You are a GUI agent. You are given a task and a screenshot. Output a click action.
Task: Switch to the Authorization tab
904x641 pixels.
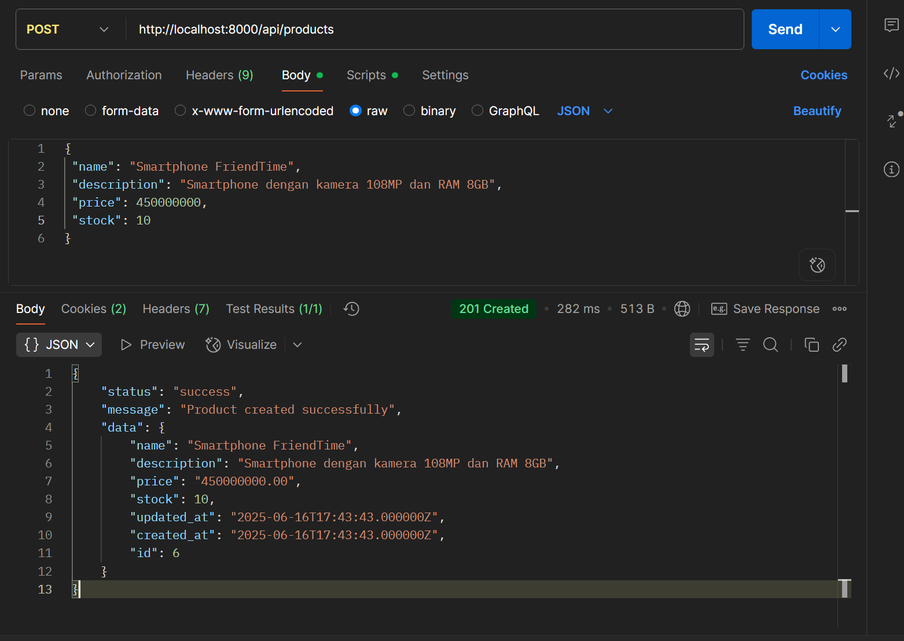[x=124, y=75]
